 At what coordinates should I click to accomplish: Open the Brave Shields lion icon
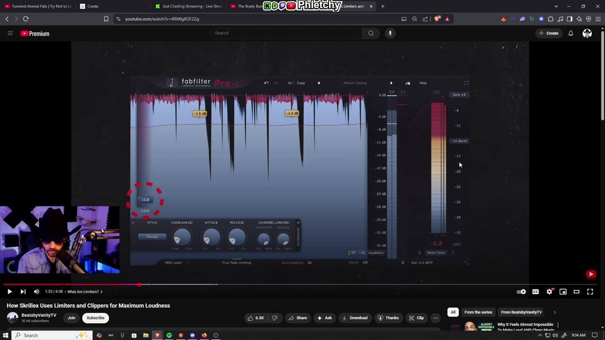coord(437,19)
